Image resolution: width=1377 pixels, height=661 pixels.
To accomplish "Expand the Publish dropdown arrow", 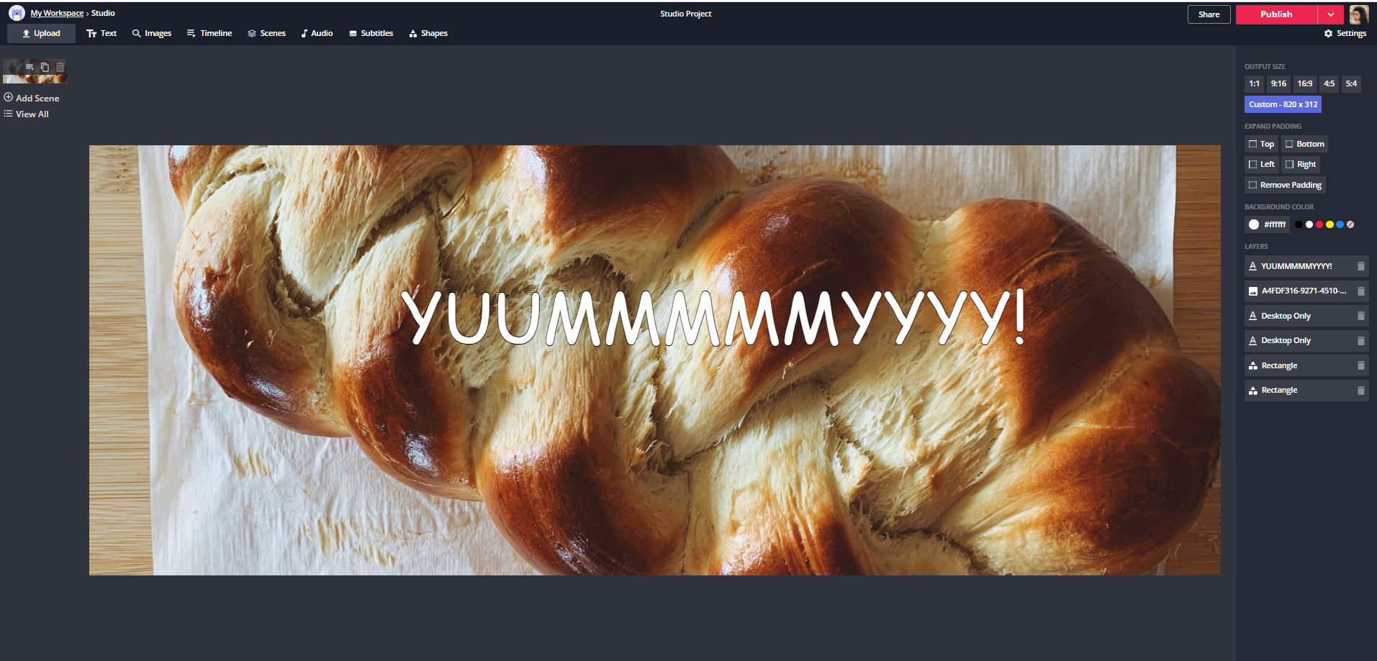I will pos(1330,14).
